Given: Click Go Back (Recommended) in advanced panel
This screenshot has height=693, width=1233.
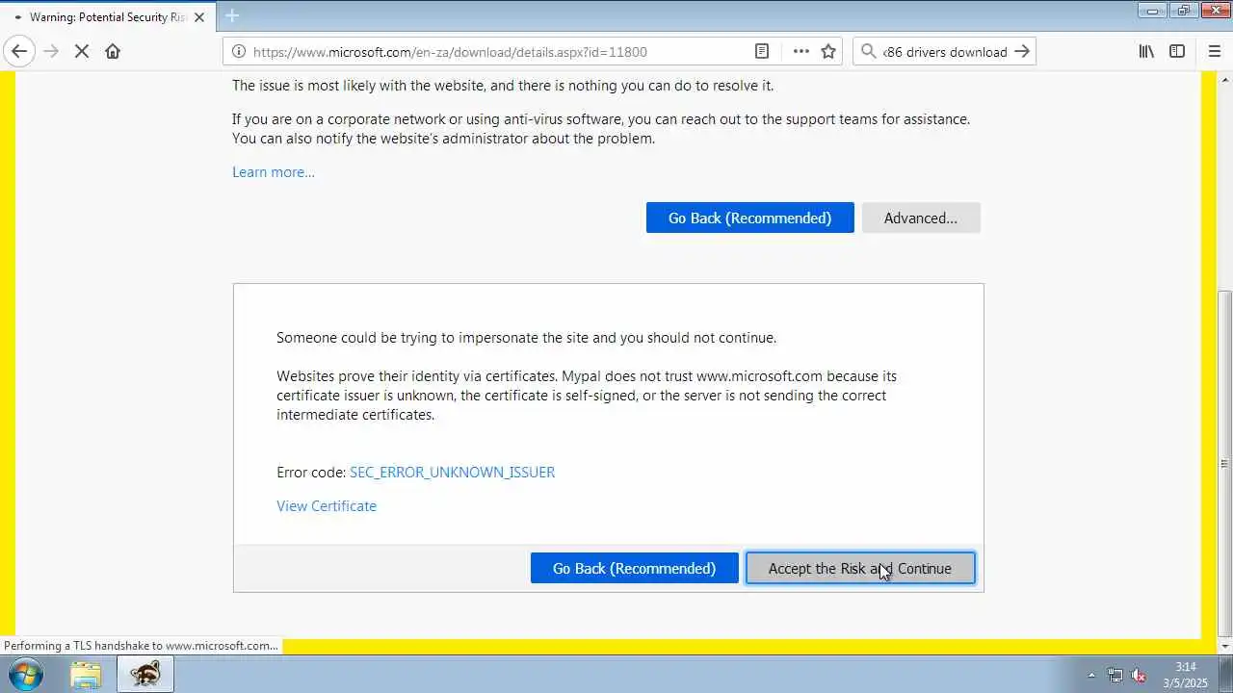Looking at the screenshot, I should coord(634,568).
